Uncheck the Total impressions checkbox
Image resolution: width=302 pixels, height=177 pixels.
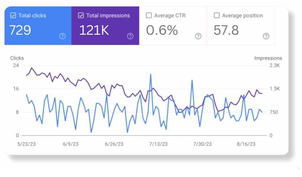81,16
